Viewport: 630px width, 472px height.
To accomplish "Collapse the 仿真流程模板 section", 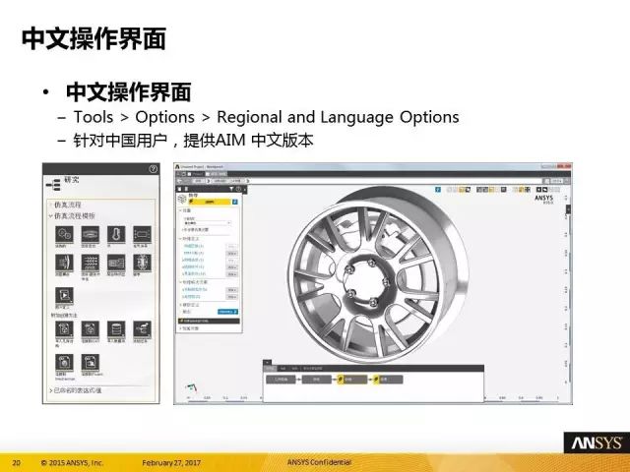I will [50, 216].
